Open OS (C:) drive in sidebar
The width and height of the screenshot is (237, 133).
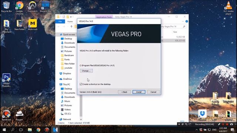tap(66, 114)
